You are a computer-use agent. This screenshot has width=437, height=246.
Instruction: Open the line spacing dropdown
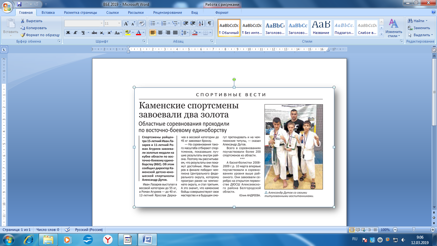pos(185,33)
